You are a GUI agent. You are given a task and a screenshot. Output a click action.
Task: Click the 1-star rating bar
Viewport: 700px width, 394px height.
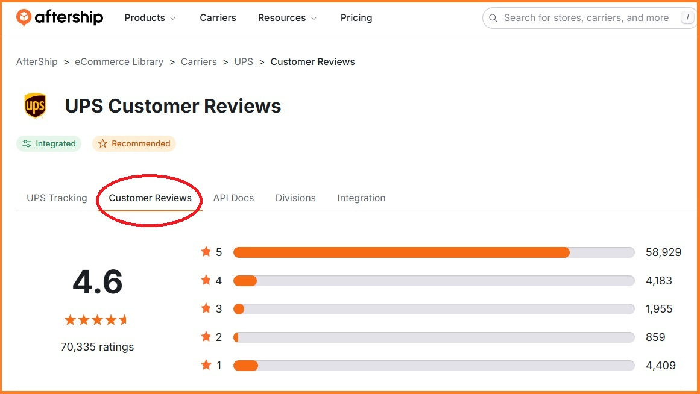coord(434,366)
